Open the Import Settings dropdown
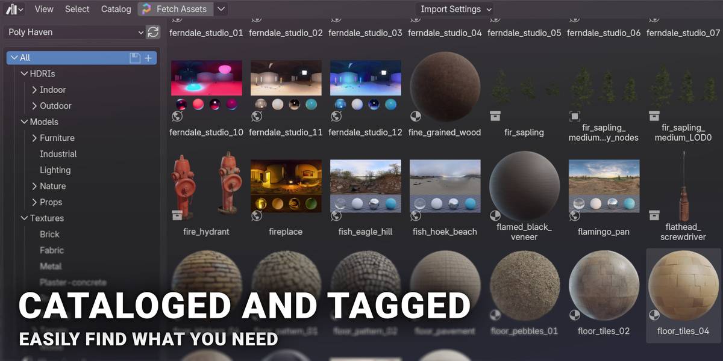723x361 pixels. (454, 9)
